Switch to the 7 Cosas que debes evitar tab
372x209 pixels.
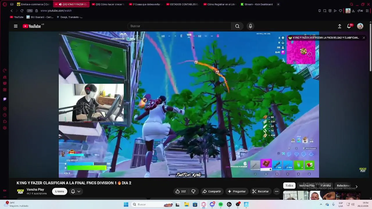coord(145,4)
